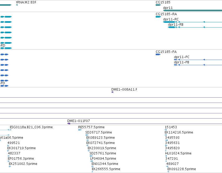Viewport: 222px width, 173px height.
Task: Select the EK089123.5prime EST label
Action: (x=100, y=138)
